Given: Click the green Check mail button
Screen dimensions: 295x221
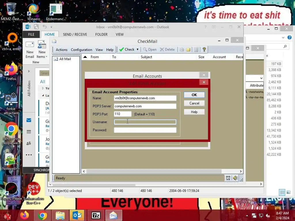Looking at the screenshot, I should [127, 49].
